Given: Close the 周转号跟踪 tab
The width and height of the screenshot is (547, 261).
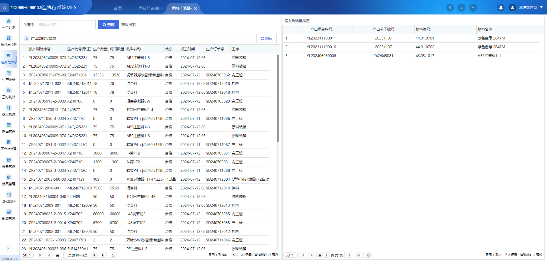Looking at the screenshot, I should [195, 9].
